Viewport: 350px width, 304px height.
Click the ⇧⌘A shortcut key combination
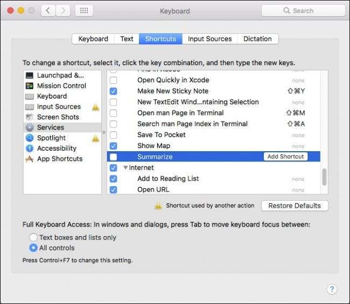coord(296,124)
